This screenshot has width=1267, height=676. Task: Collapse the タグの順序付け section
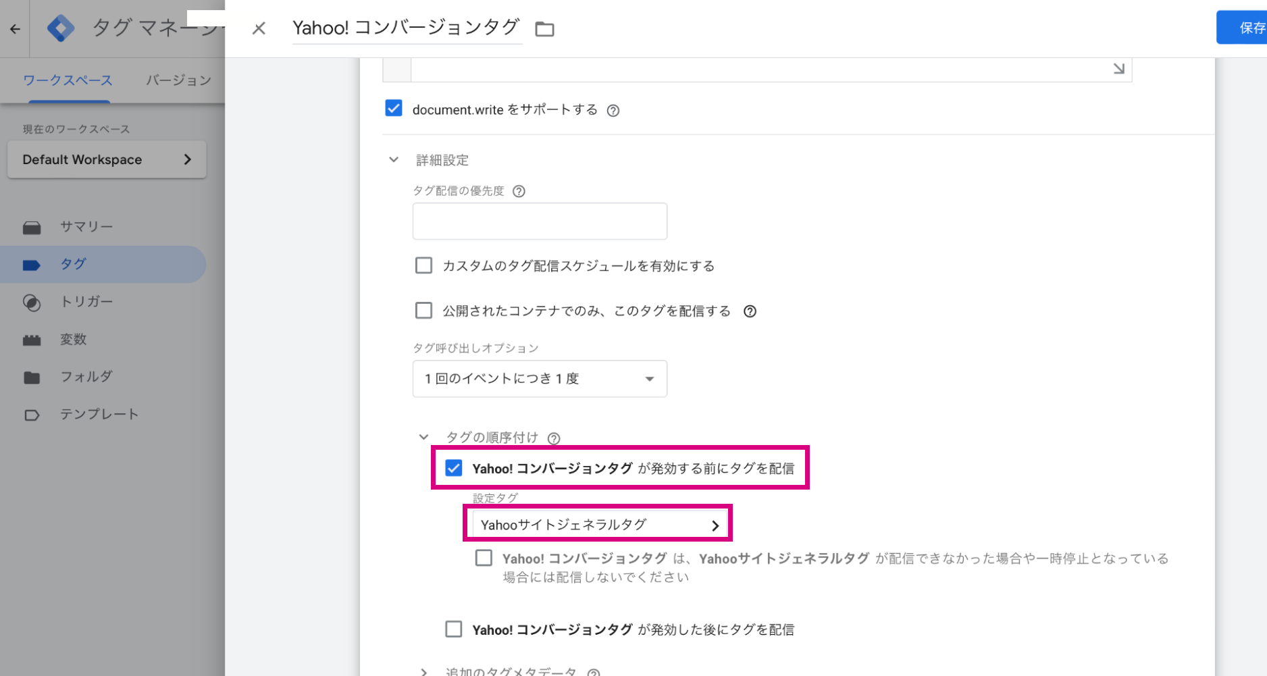423,437
